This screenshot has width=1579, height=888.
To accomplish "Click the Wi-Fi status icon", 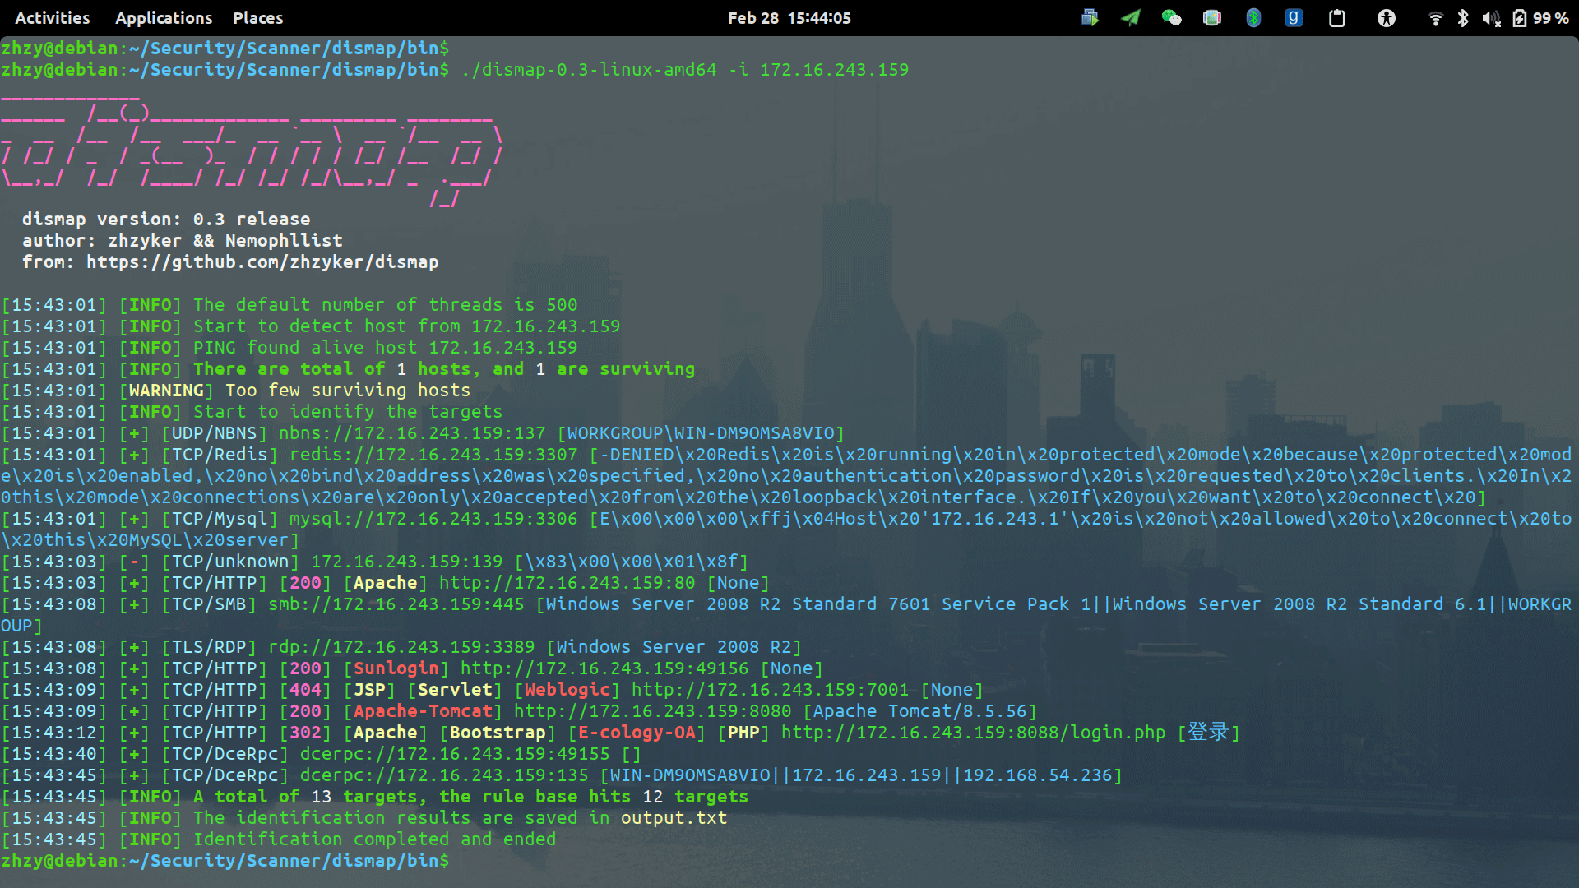I will (1436, 18).
